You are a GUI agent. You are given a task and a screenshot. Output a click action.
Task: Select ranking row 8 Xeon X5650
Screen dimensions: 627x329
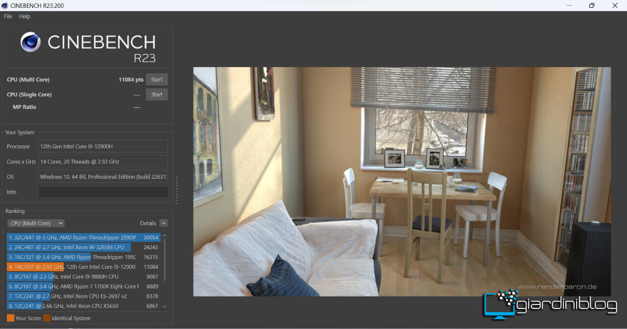click(x=84, y=306)
